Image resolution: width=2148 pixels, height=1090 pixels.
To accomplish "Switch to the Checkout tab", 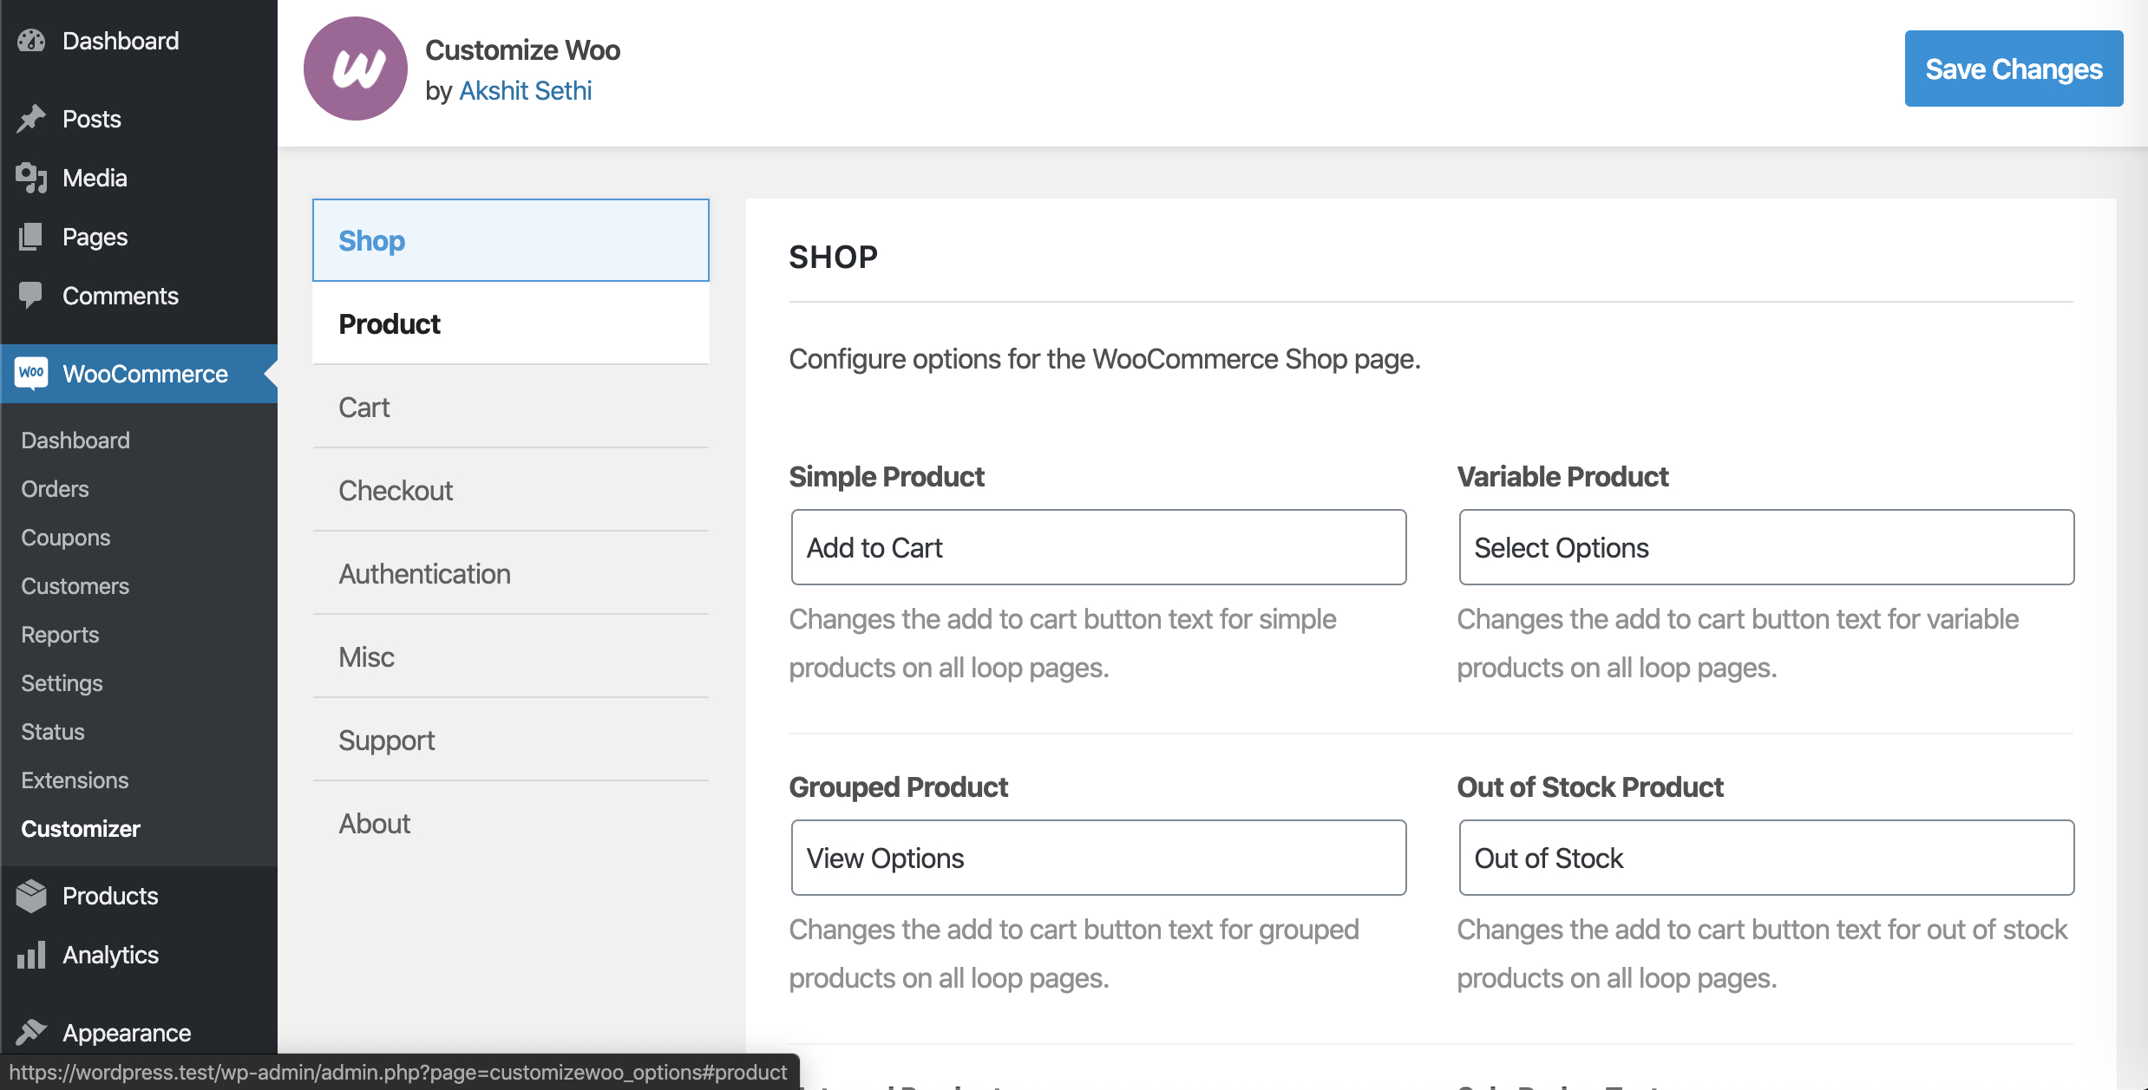I will 511,490.
